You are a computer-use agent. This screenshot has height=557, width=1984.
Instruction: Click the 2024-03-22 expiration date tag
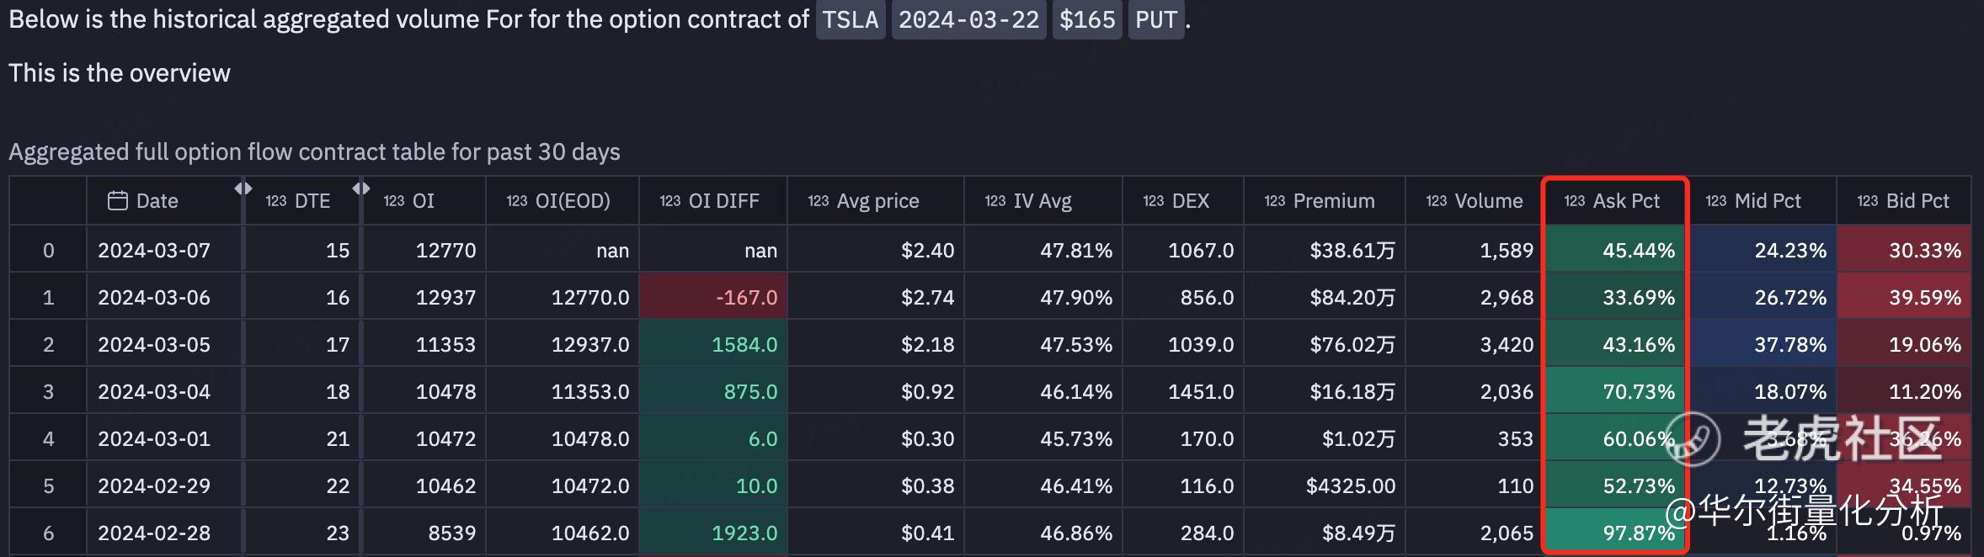click(x=968, y=19)
